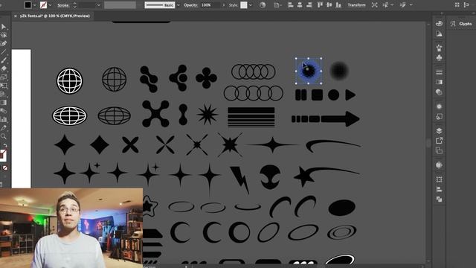Set color to None in toolbar

(x=5, y=167)
